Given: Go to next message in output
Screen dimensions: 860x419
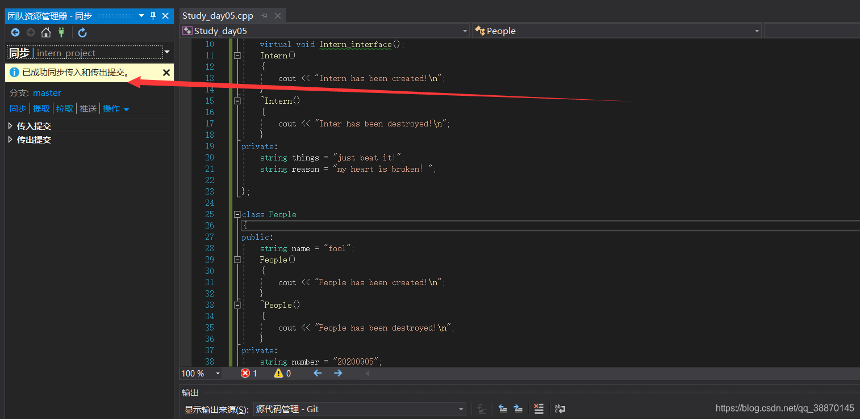Looking at the screenshot, I should pyautogui.click(x=518, y=409).
